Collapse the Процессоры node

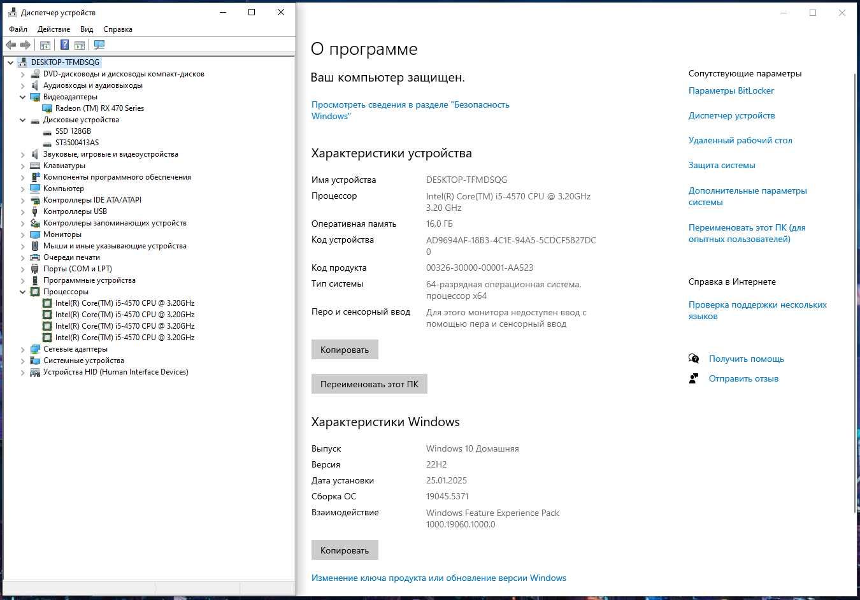pos(23,292)
